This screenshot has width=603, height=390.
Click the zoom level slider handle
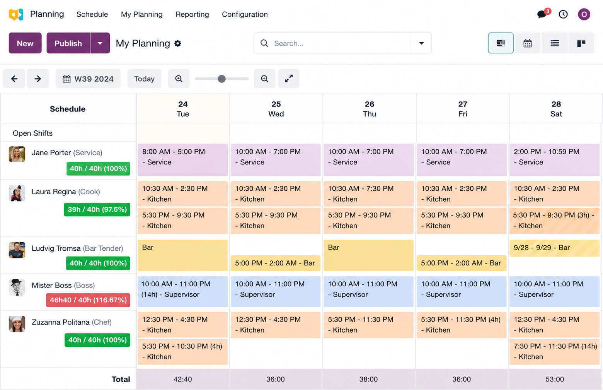click(x=221, y=79)
